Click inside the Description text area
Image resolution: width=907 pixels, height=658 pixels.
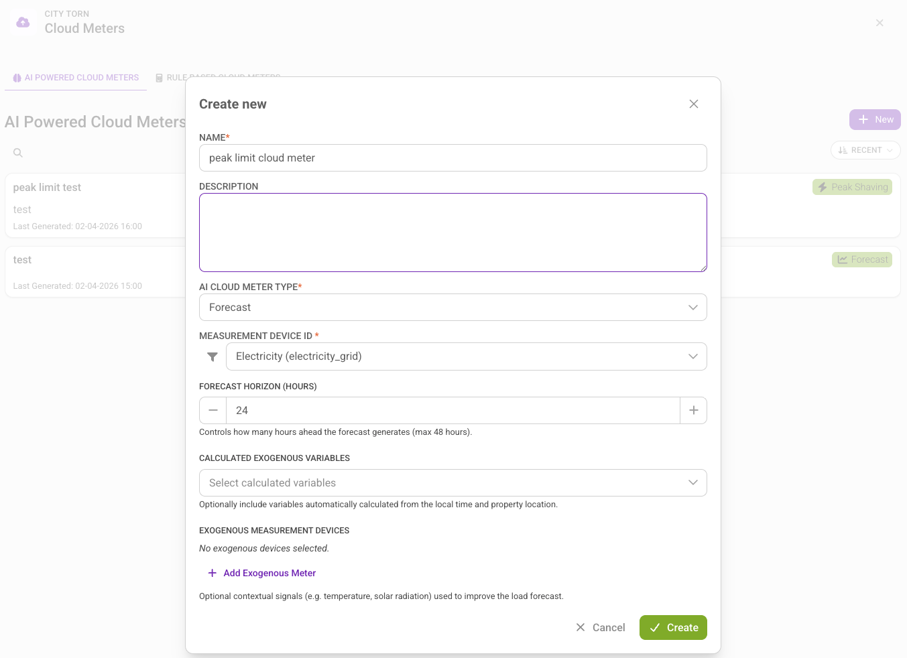[x=452, y=231]
